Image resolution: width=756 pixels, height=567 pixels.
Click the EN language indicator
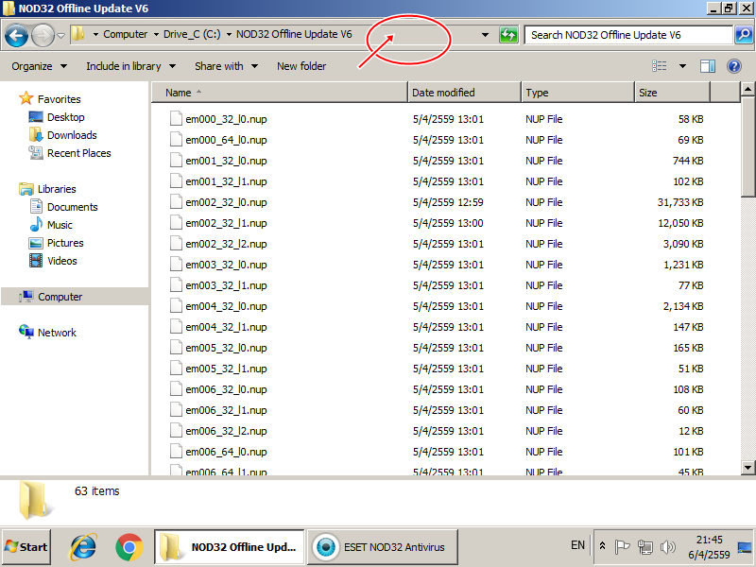[577, 545]
